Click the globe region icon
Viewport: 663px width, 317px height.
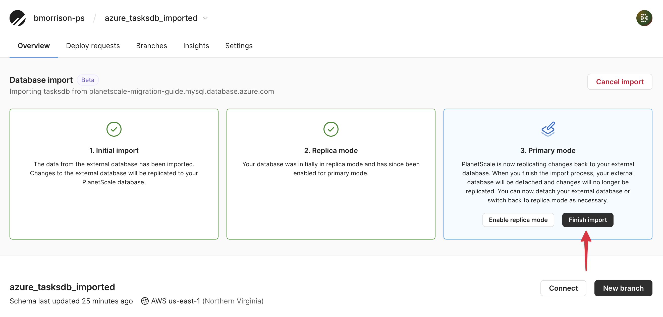coord(145,301)
